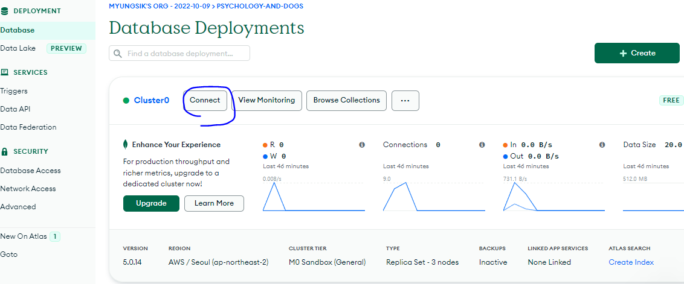Focus the Find a database deployment search field
Viewport: 684px width, 284px height.
coord(179,53)
